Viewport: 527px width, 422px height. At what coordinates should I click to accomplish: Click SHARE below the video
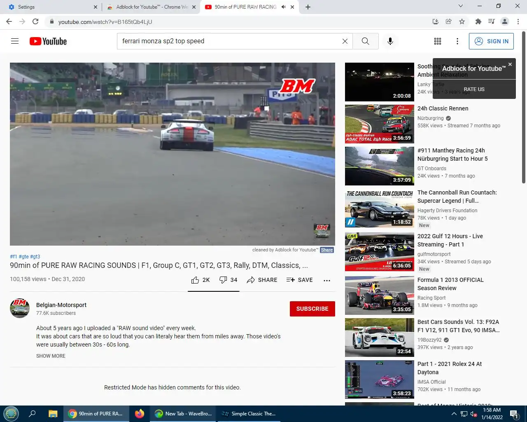262,280
